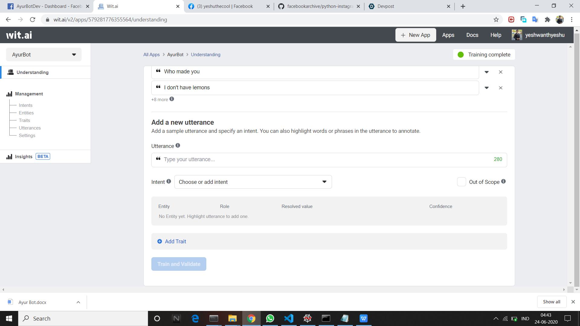Click the Out of Scope info icon
Viewport: 580px width, 326px height.
coord(504,181)
